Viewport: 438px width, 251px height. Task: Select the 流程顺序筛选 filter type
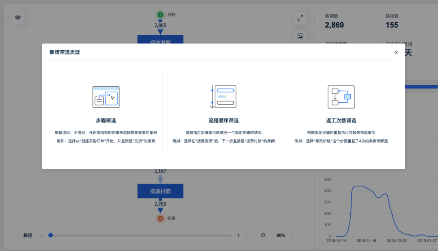point(223,112)
